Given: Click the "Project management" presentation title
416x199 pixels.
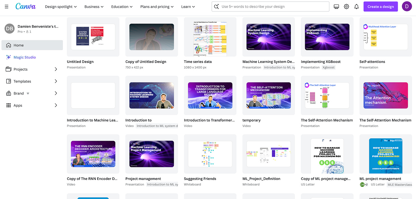Looking at the screenshot, I should click(143, 179).
